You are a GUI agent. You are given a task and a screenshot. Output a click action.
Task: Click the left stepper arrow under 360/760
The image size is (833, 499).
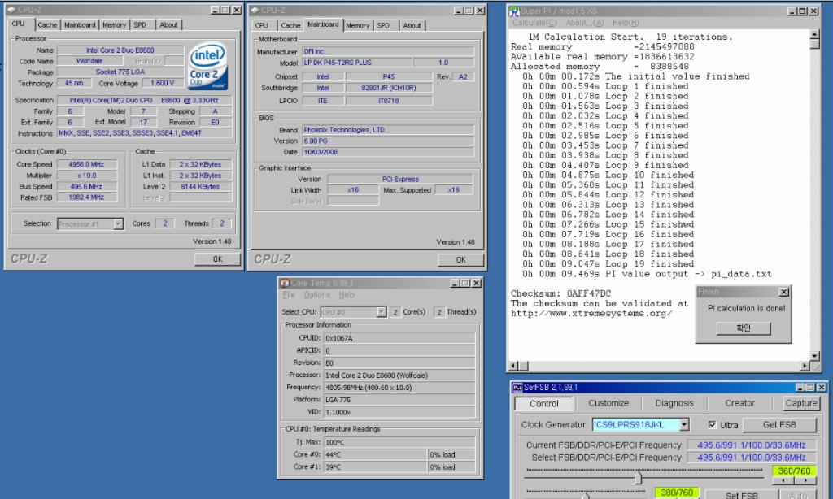[x=783, y=480]
